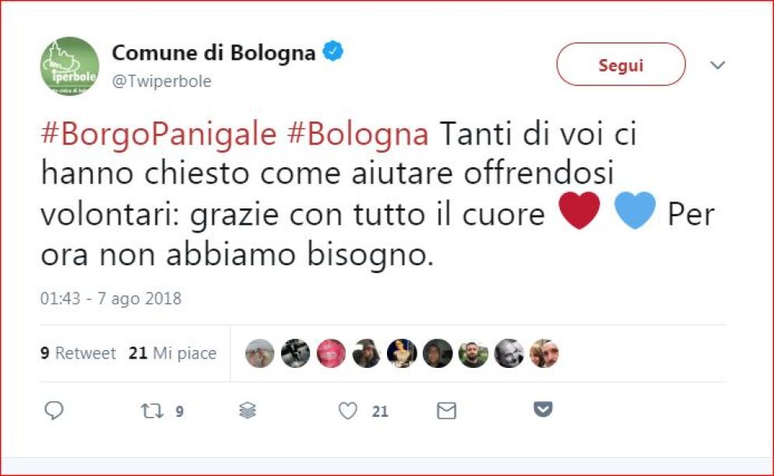Image resolution: width=774 pixels, height=476 pixels.
Task: Open the #BorgoPanigale hashtag
Action: point(159,135)
